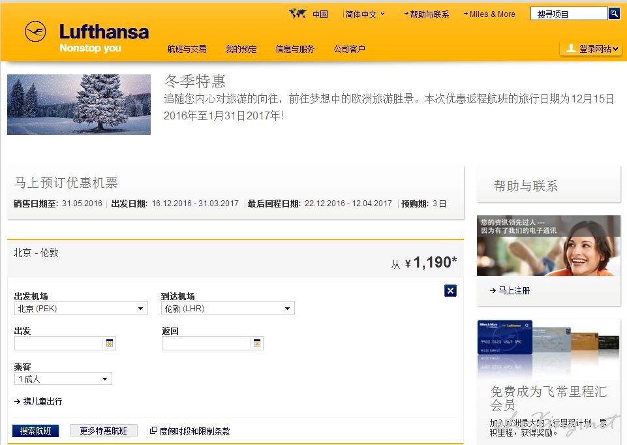Viewport: 627px width, 445px height.
Task: Click the 出发日期 16.12.2016 - 31.03.2017 text
Action: (x=175, y=204)
